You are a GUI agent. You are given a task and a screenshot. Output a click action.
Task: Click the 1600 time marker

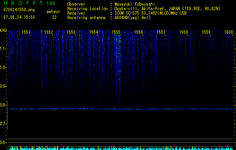click(x=228, y=32)
